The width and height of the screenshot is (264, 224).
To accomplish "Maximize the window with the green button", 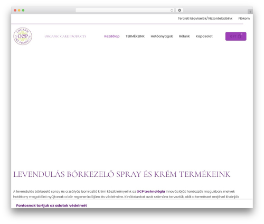I will click(x=23, y=11).
